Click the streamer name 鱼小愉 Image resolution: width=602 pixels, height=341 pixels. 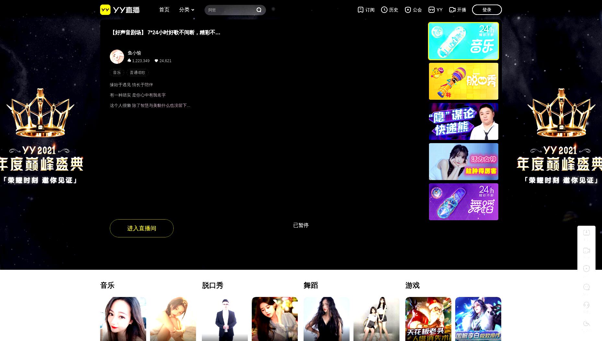pyautogui.click(x=134, y=53)
